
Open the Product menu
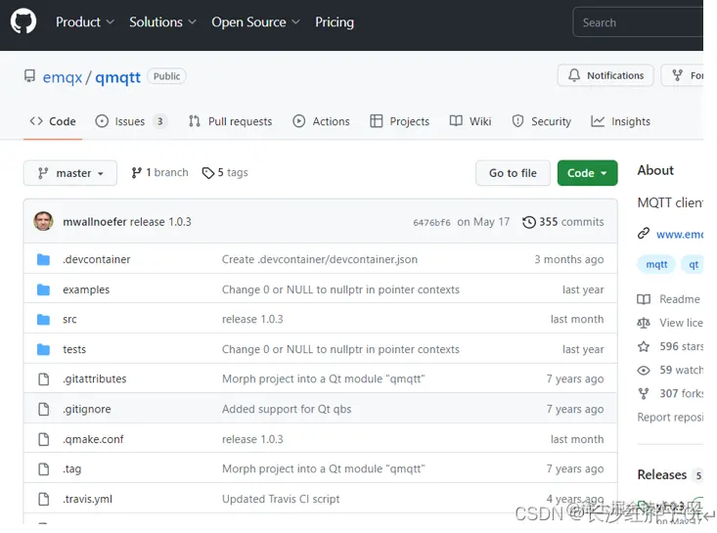tap(84, 22)
